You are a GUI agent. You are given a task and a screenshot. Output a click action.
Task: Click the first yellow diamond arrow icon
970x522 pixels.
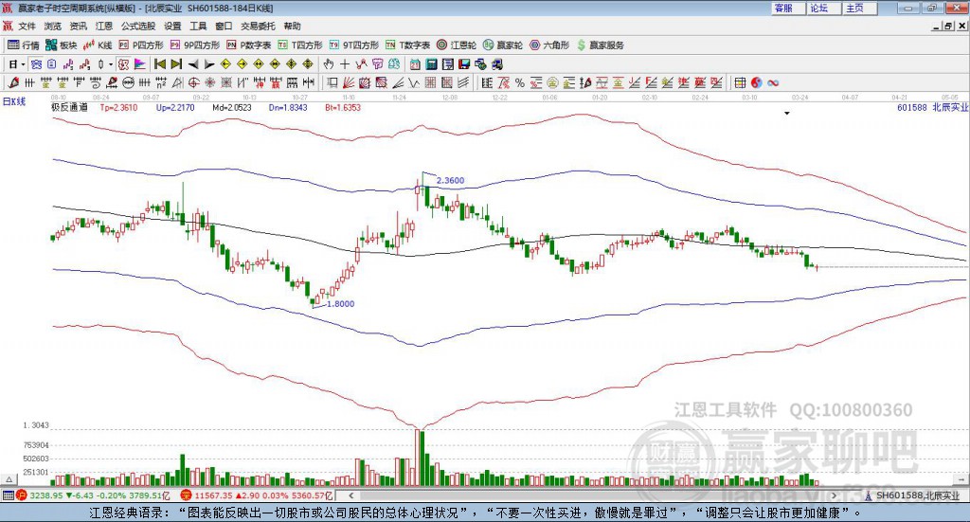click(225, 64)
